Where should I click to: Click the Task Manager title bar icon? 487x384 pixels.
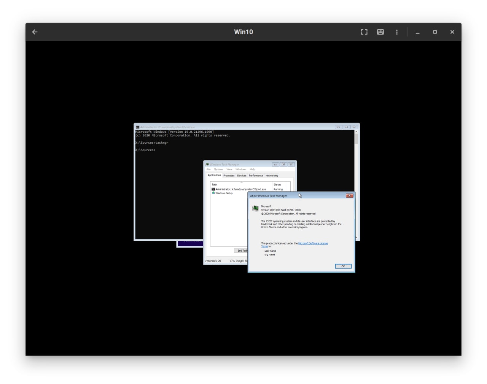pos(207,165)
